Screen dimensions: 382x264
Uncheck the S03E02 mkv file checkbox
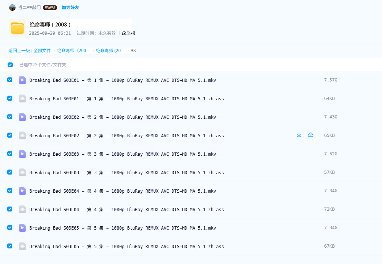[x=10, y=117]
